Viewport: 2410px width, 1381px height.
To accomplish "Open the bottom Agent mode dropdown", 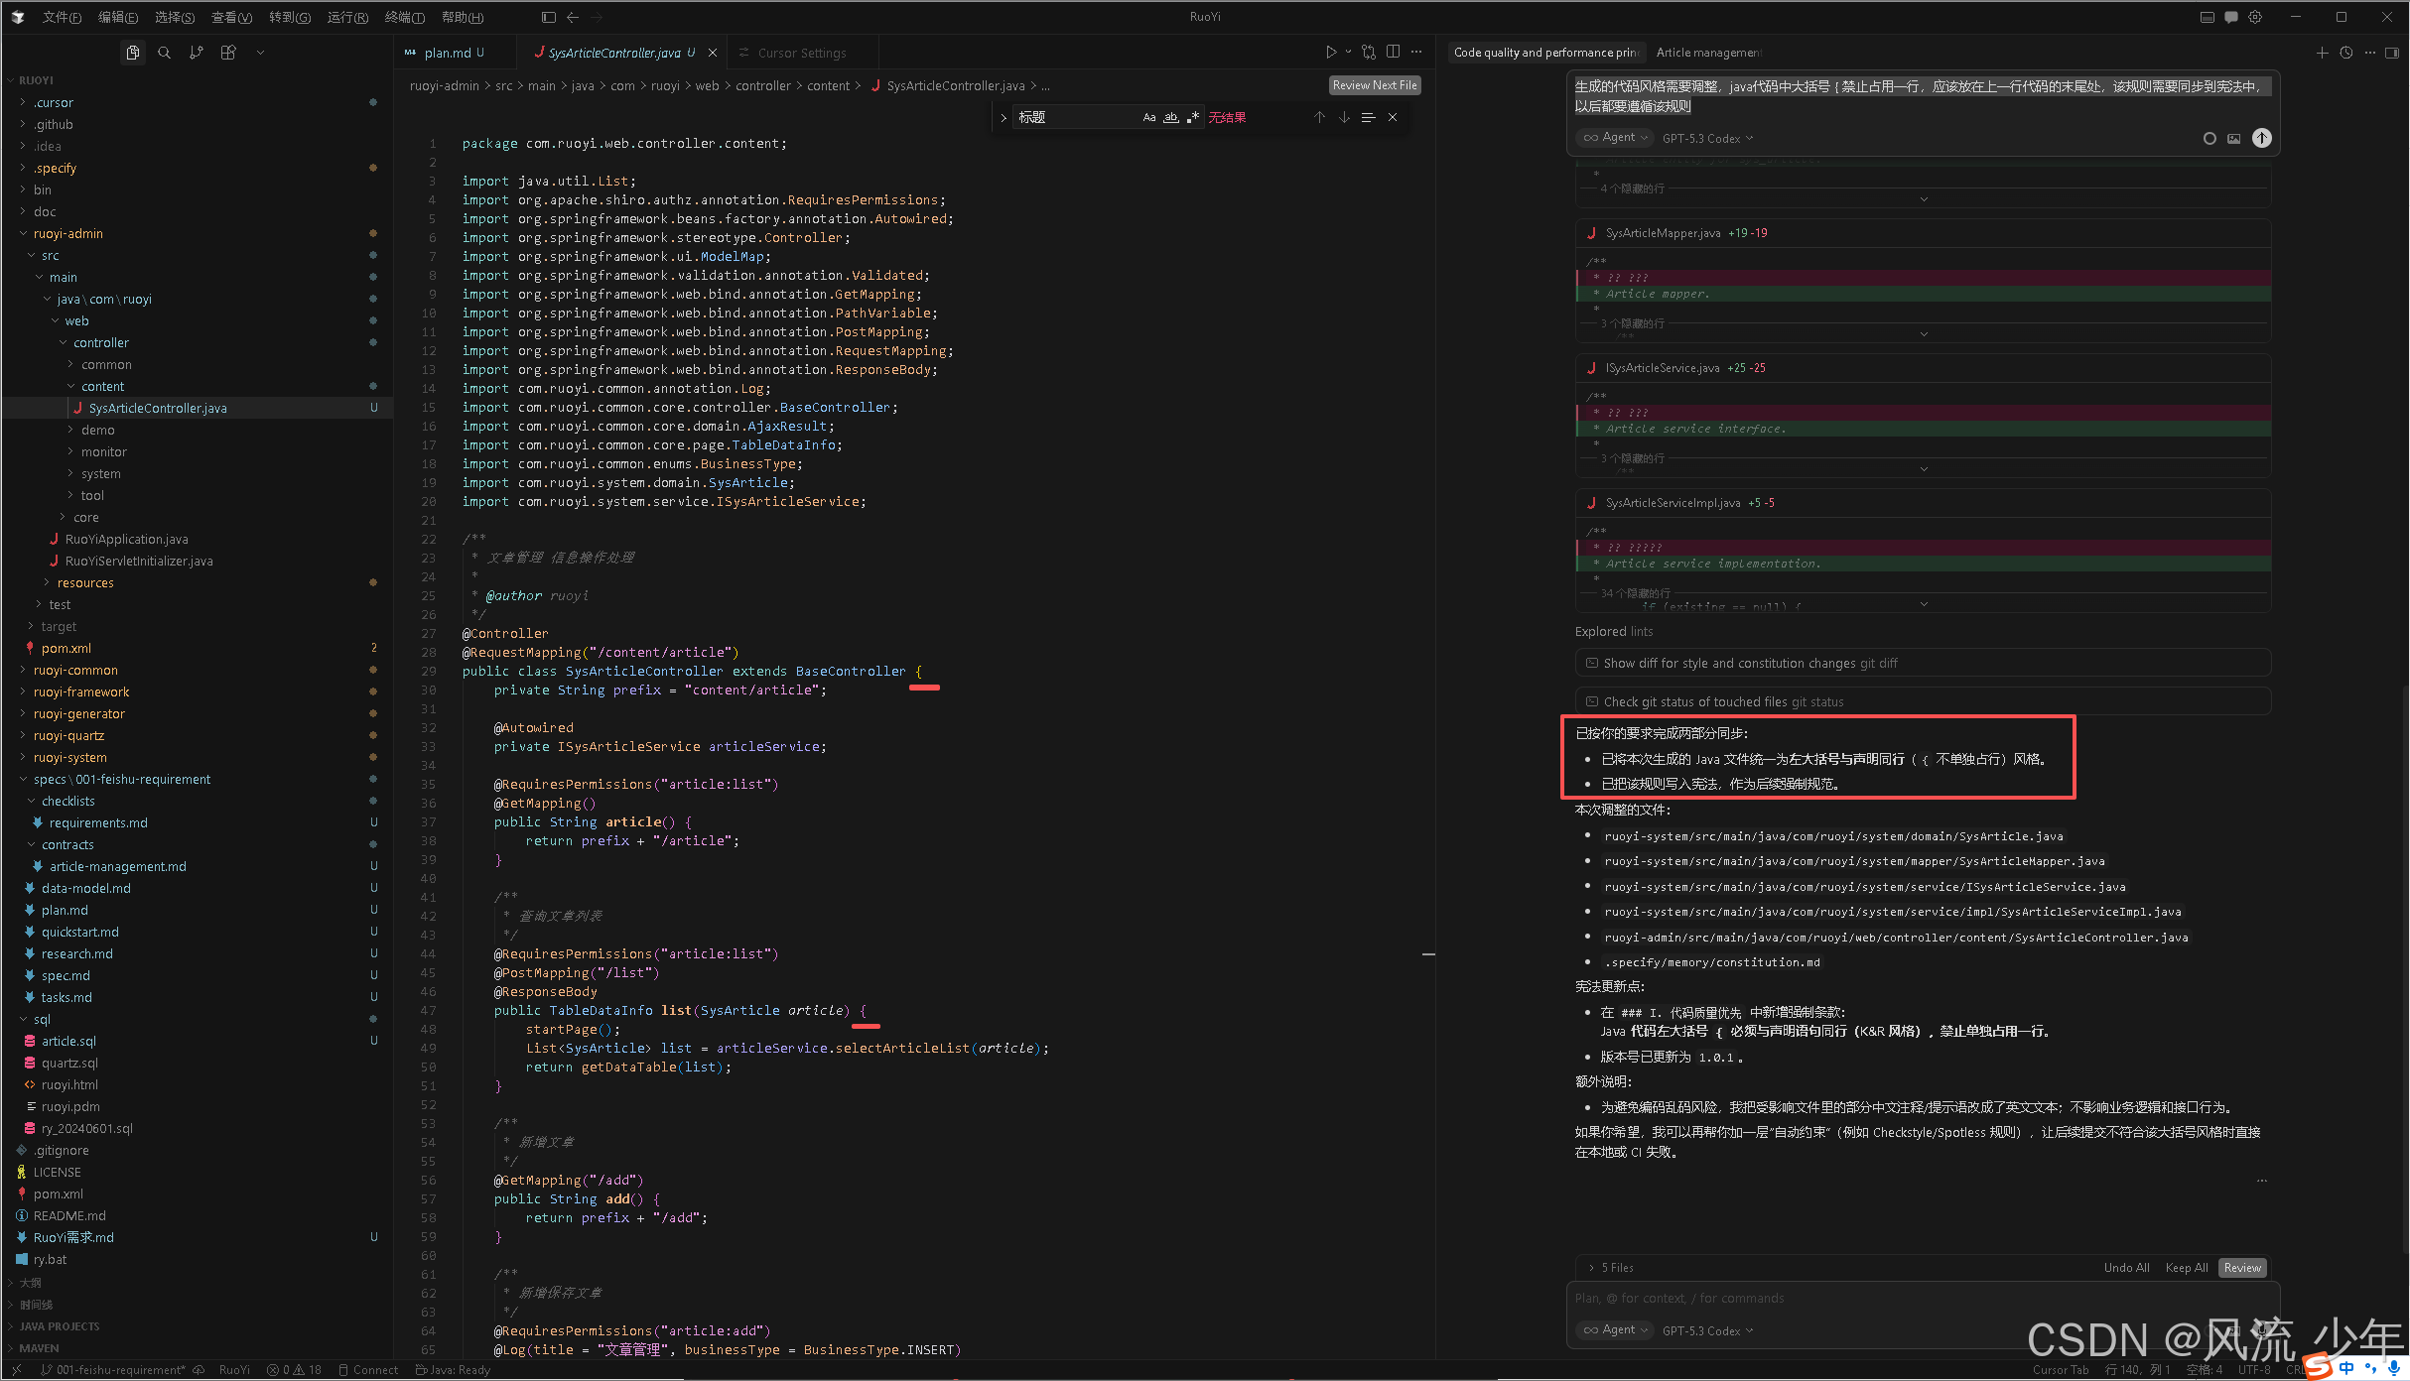I will coord(1616,1330).
